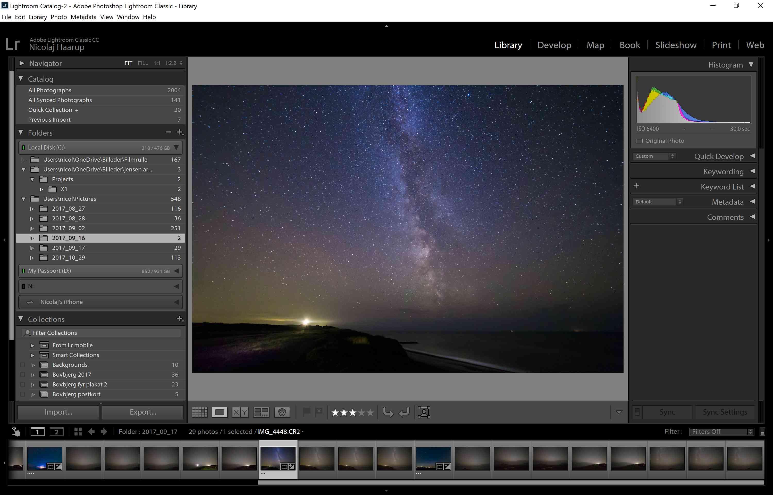Click Quick Collection plus marker
This screenshot has width=773, height=495.
pos(77,110)
